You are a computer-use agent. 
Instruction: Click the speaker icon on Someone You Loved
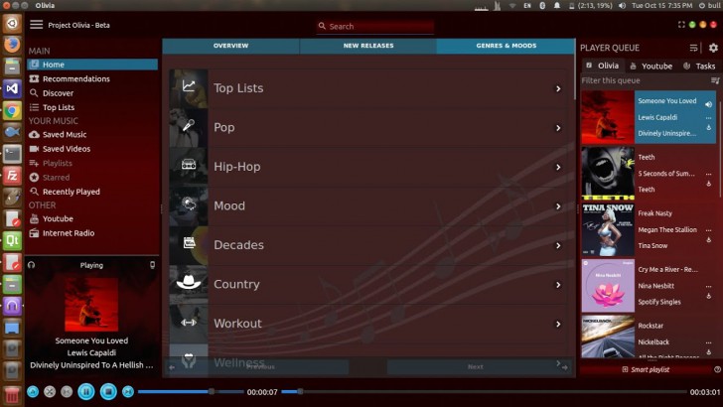(708, 104)
